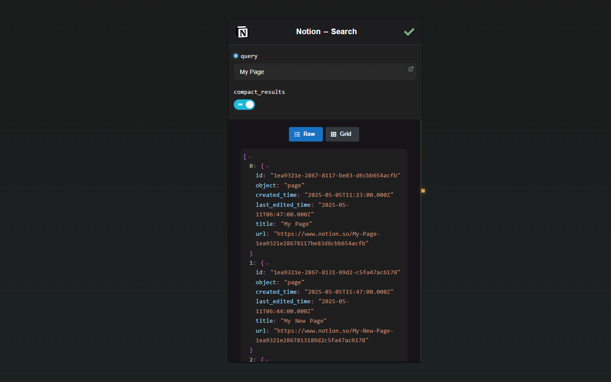This screenshot has height=382, width=611.
Task: Select the Notion – Search node title
Action: [326, 32]
